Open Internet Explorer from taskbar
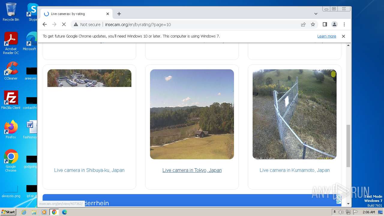The image size is (384, 216). point(24,212)
